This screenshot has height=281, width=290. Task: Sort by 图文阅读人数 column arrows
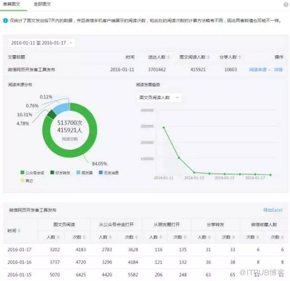[208, 57]
